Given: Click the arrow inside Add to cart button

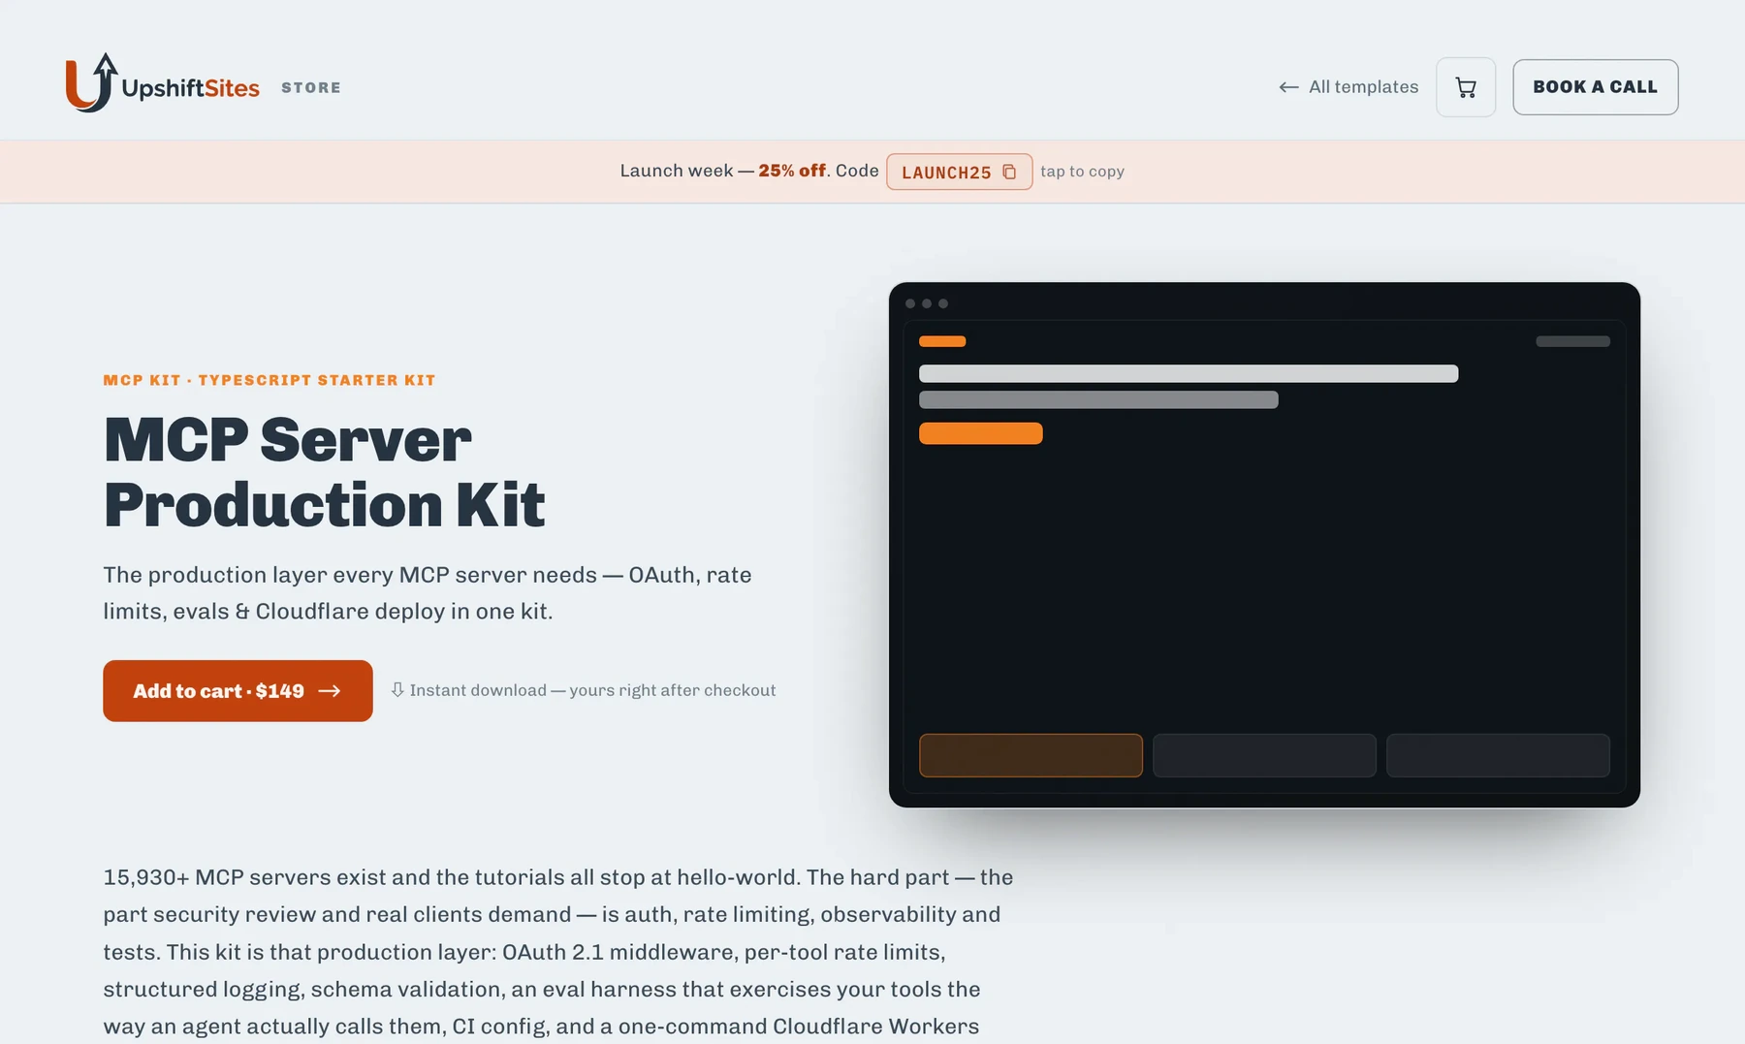Looking at the screenshot, I should pyautogui.click(x=330, y=691).
